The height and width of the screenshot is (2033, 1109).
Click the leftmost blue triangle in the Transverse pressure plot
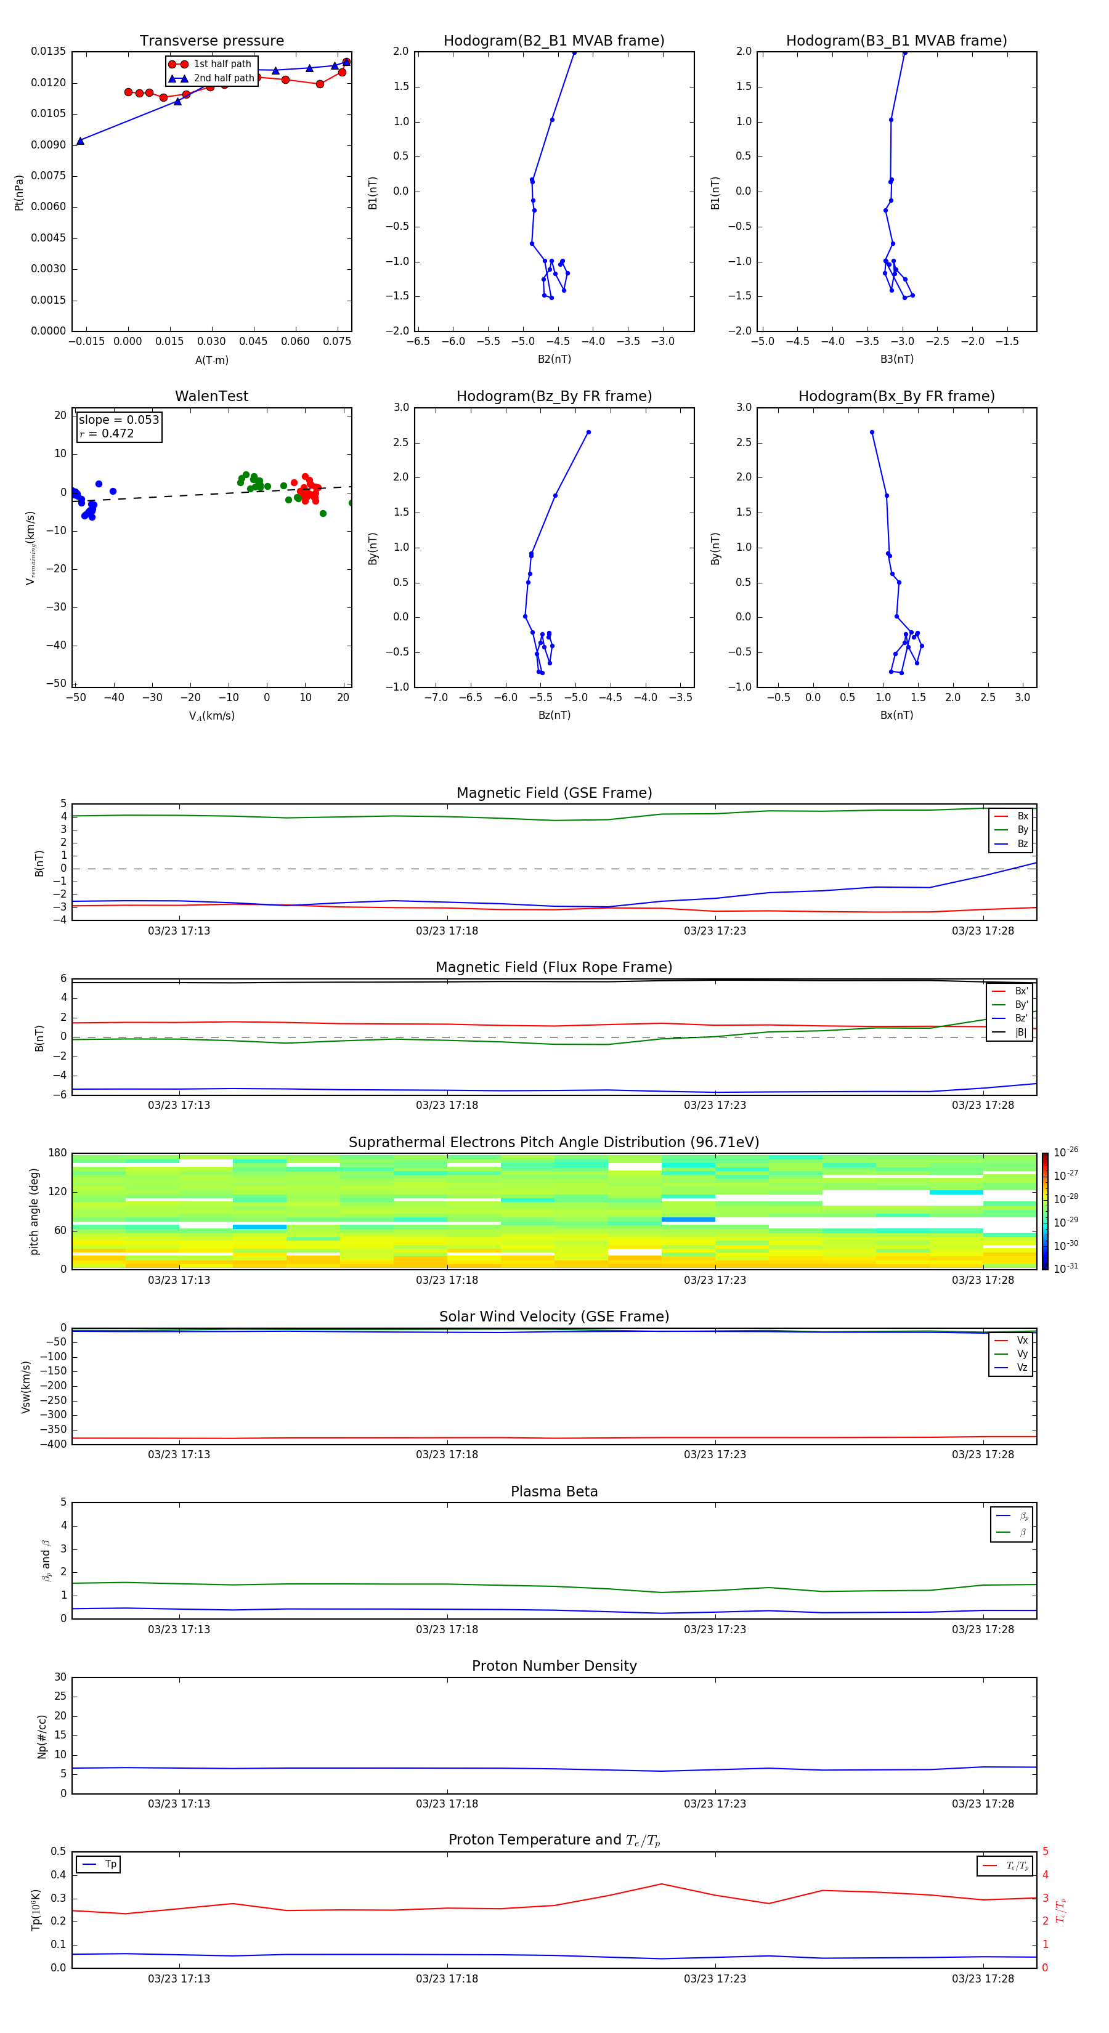pos(79,140)
